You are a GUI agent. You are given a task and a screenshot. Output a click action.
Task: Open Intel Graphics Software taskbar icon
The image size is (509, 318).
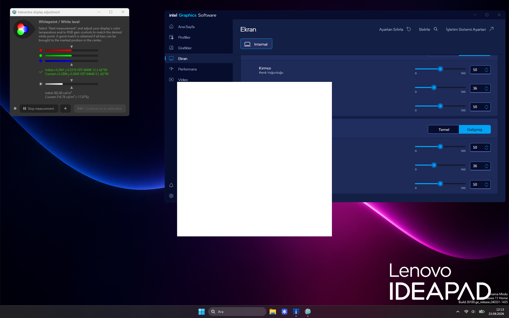296,312
